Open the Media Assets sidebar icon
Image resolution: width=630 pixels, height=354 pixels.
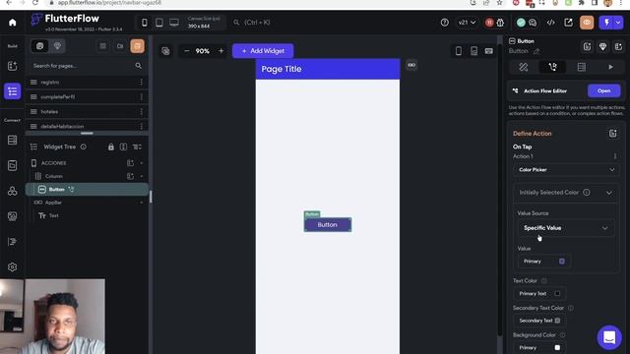[x=13, y=216]
